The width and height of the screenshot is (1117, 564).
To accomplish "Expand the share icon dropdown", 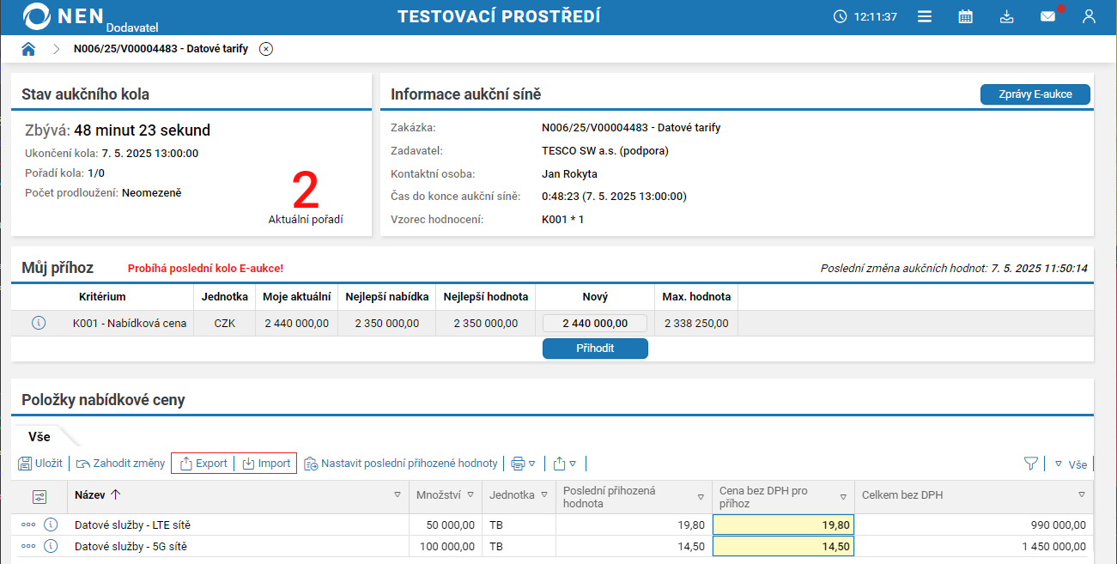I will pos(564,464).
